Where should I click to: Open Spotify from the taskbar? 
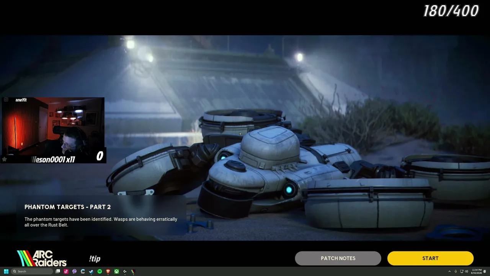(x=100, y=271)
